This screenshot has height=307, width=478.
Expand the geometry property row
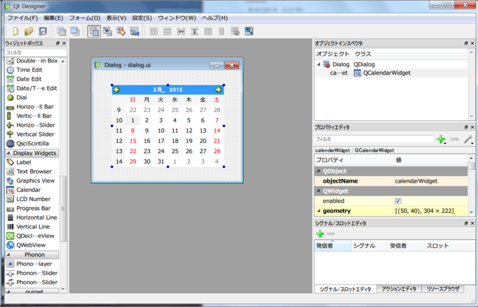(318, 211)
